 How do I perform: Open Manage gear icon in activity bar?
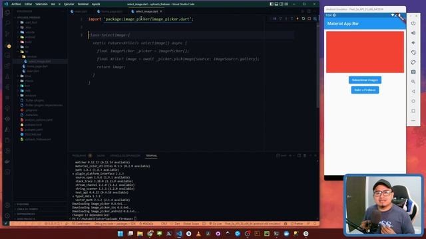click(7, 216)
